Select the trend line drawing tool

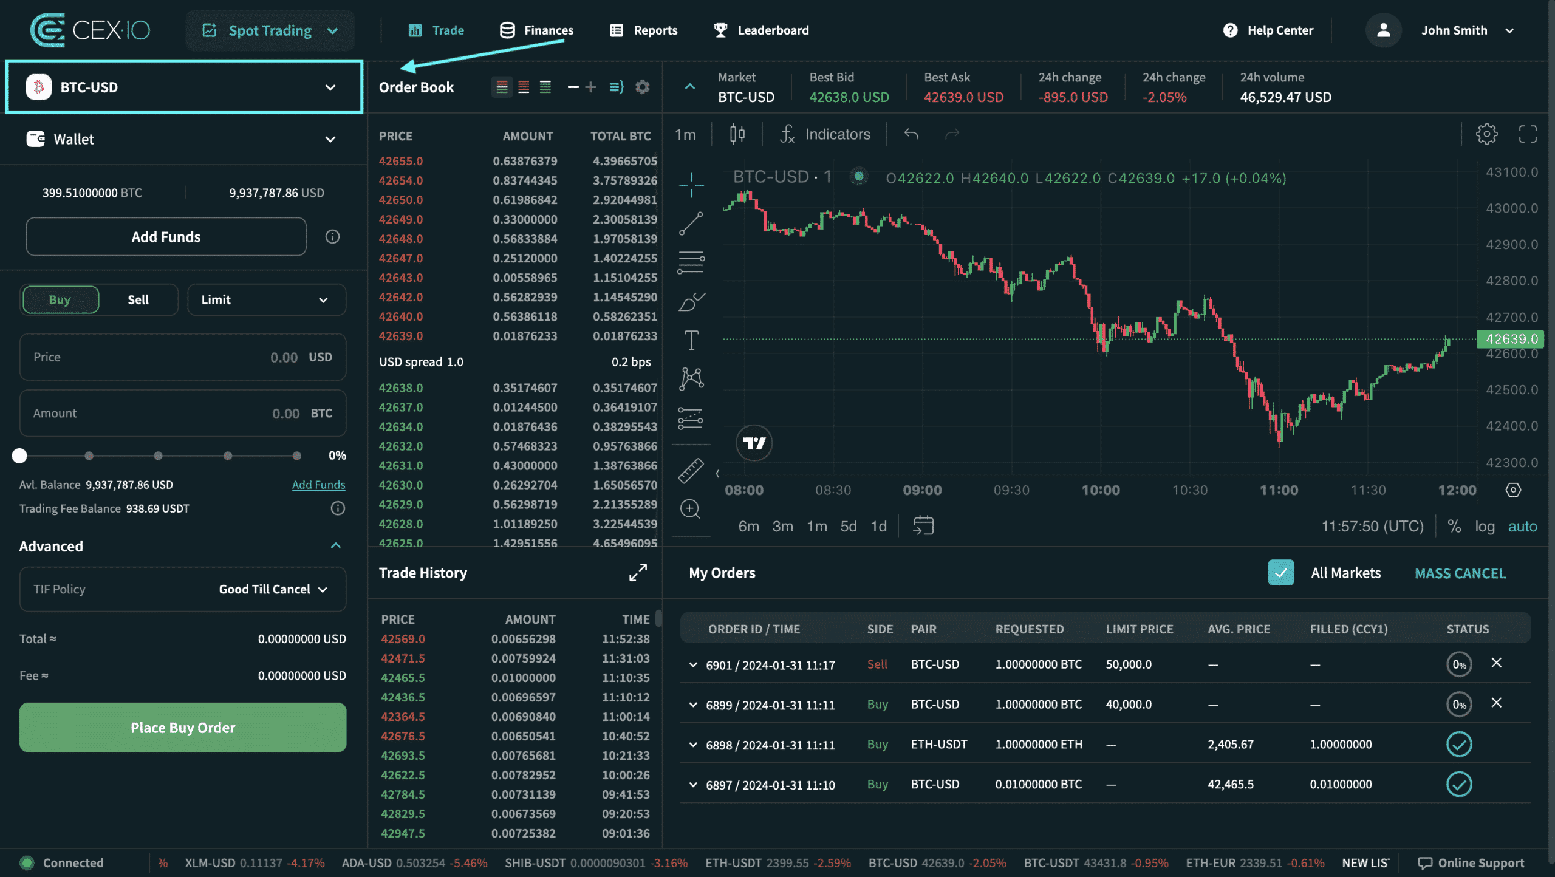[691, 224]
